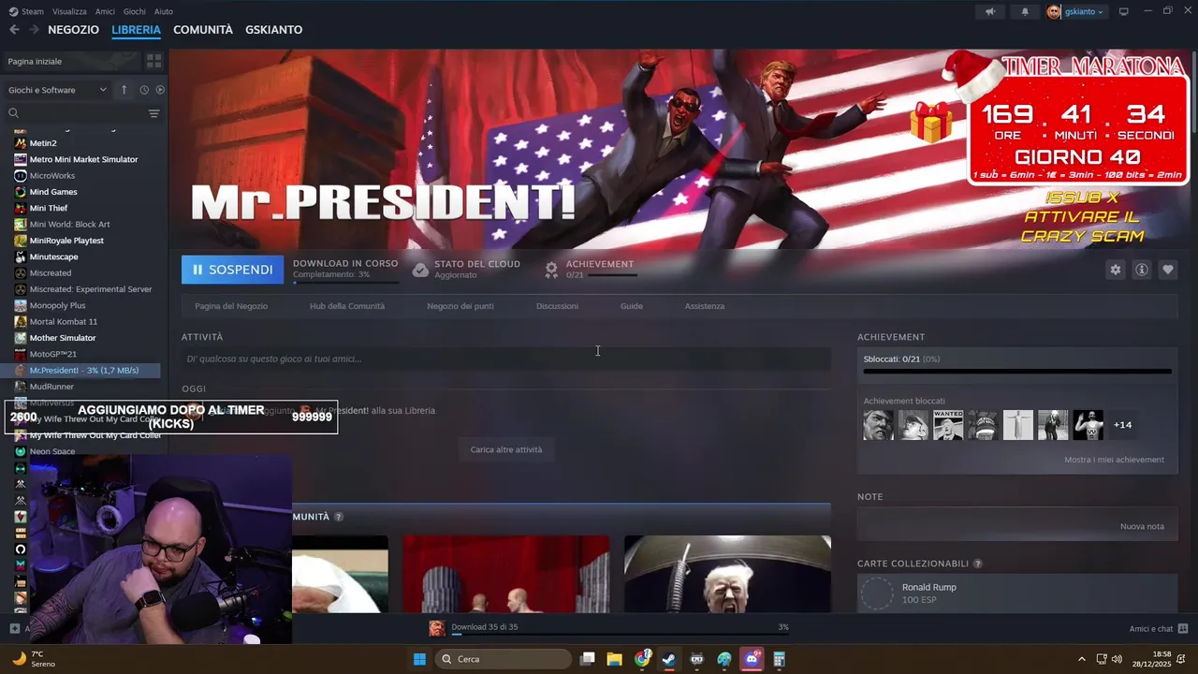The image size is (1198, 674).
Task: Switch to COMUNITÀ tab
Action: pos(203,29)
